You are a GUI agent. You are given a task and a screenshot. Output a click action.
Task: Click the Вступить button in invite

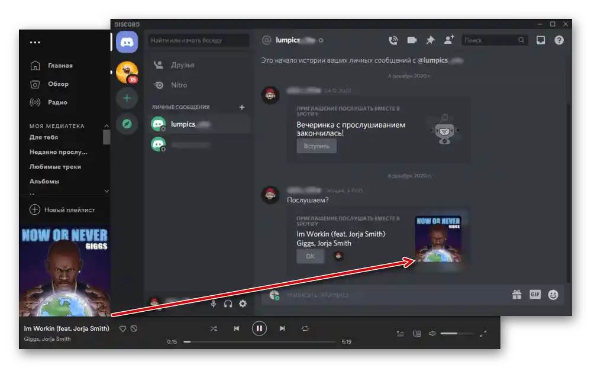tap(317, 146)
